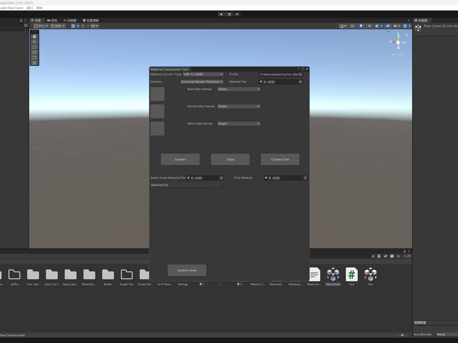Select the combined Transform tool
Viewport: 458px width, 343px height.
34,63
